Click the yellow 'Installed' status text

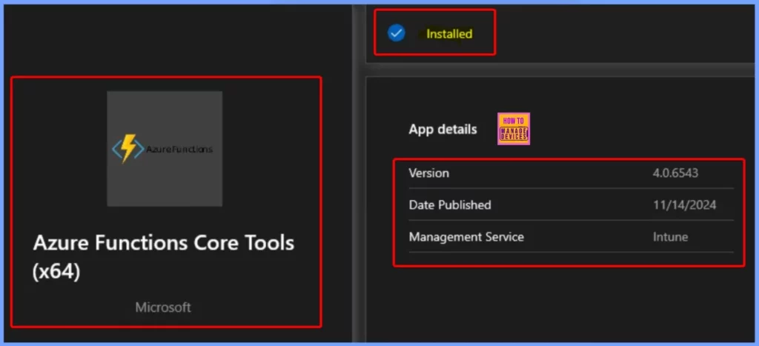(449, 34)
